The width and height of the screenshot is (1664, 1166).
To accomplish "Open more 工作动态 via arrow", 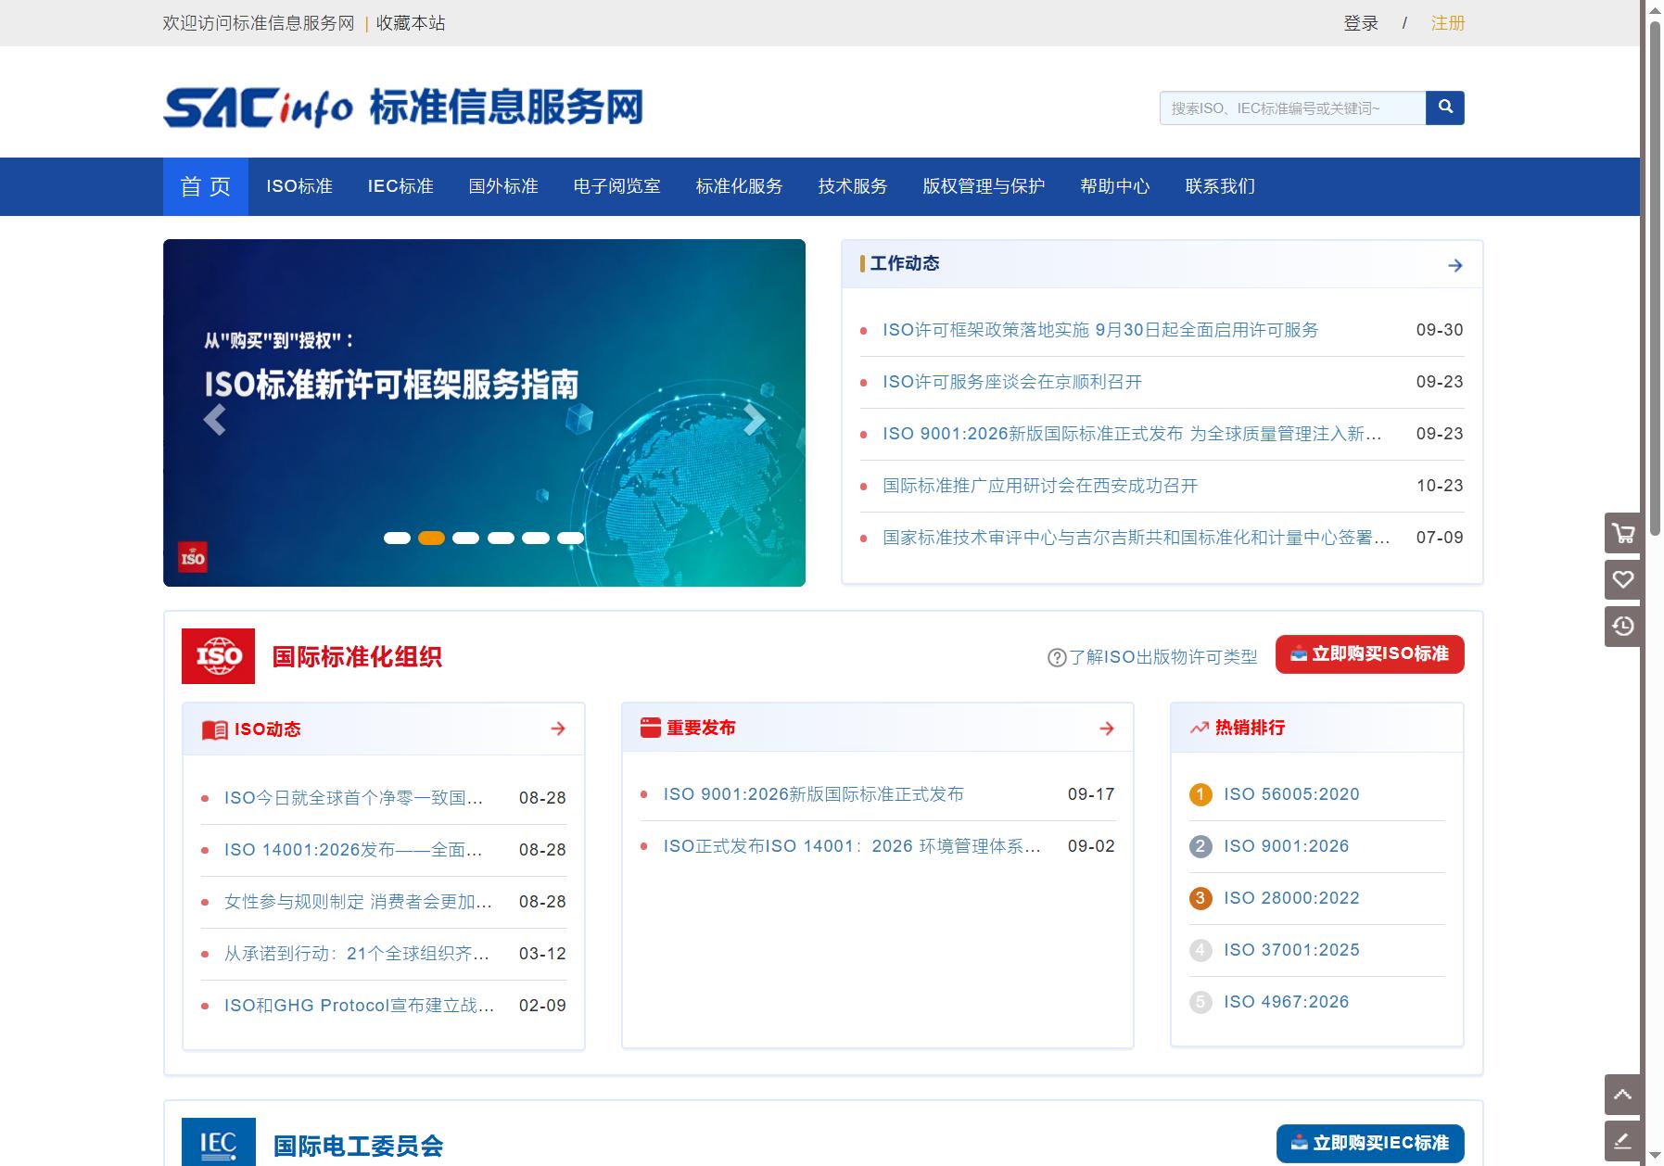I will click(1455, 265).
